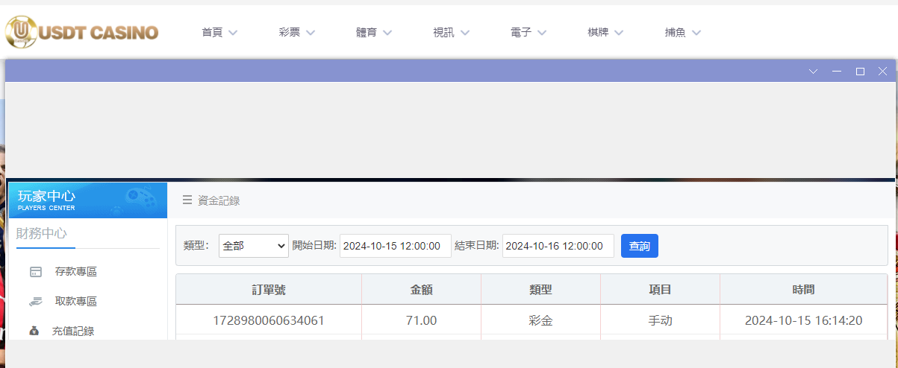
Task: Expand the 體育 sports menu
Action: point(374,33)
